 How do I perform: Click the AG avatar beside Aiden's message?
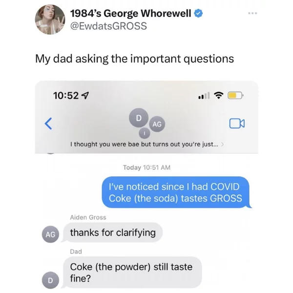[50, 234]
